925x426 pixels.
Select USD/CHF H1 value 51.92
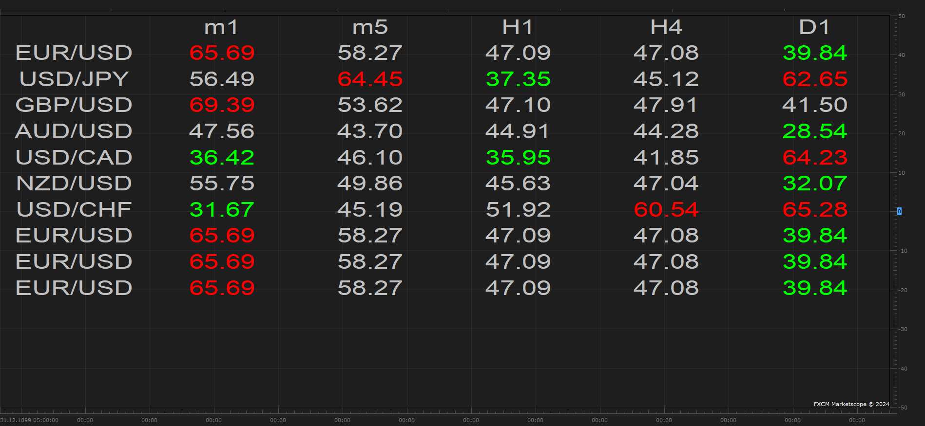pos(519,210)
